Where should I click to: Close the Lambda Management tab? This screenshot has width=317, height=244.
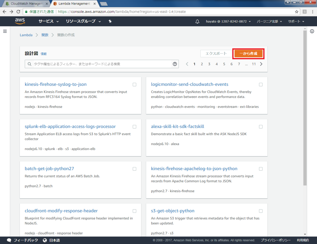(x=94, y=4)
